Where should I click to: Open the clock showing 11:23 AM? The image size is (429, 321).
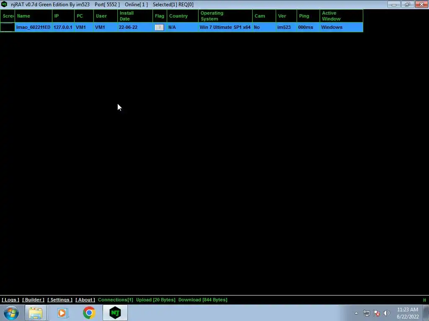pyautogui.click(x=408, y=313)
